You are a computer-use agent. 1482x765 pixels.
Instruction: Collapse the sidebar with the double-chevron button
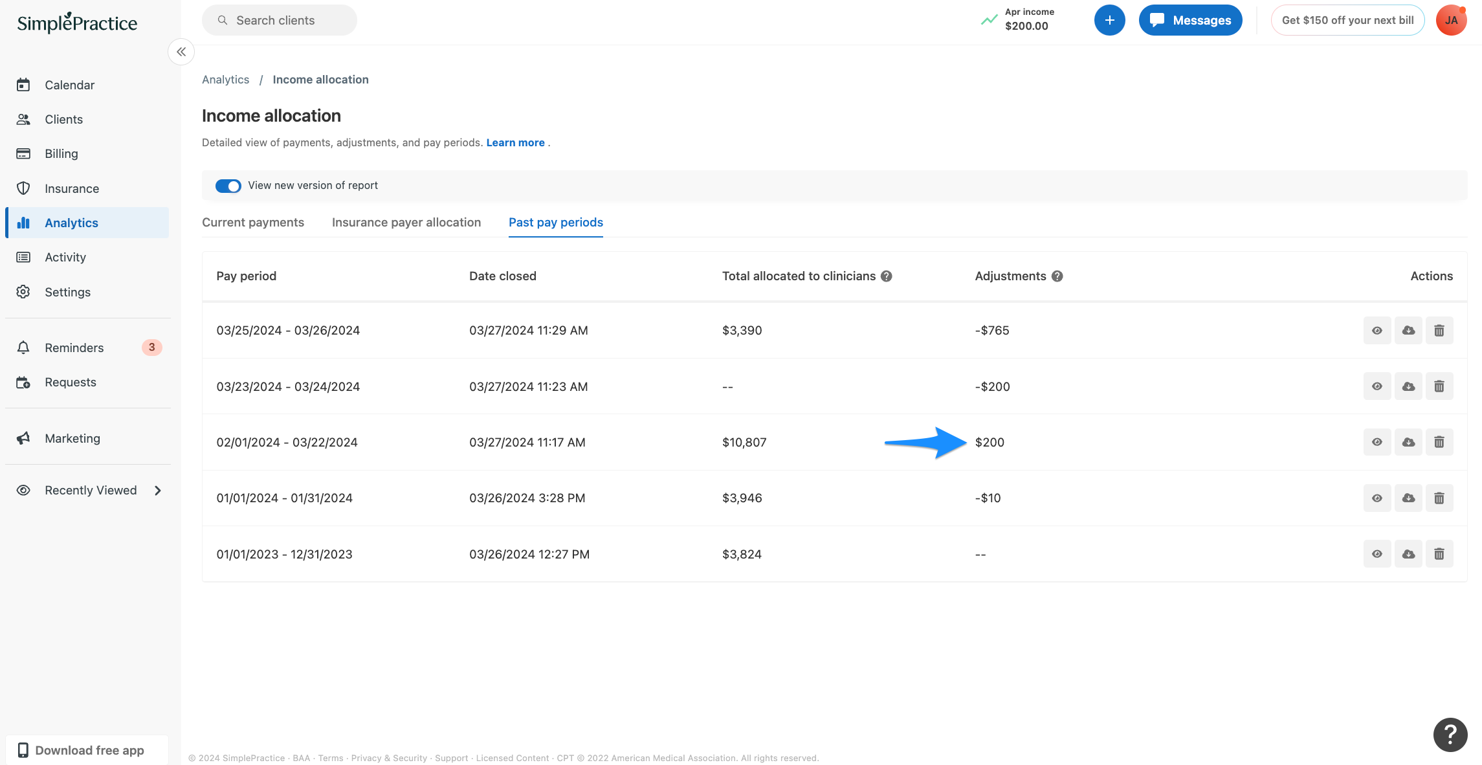tap(181, 52)
